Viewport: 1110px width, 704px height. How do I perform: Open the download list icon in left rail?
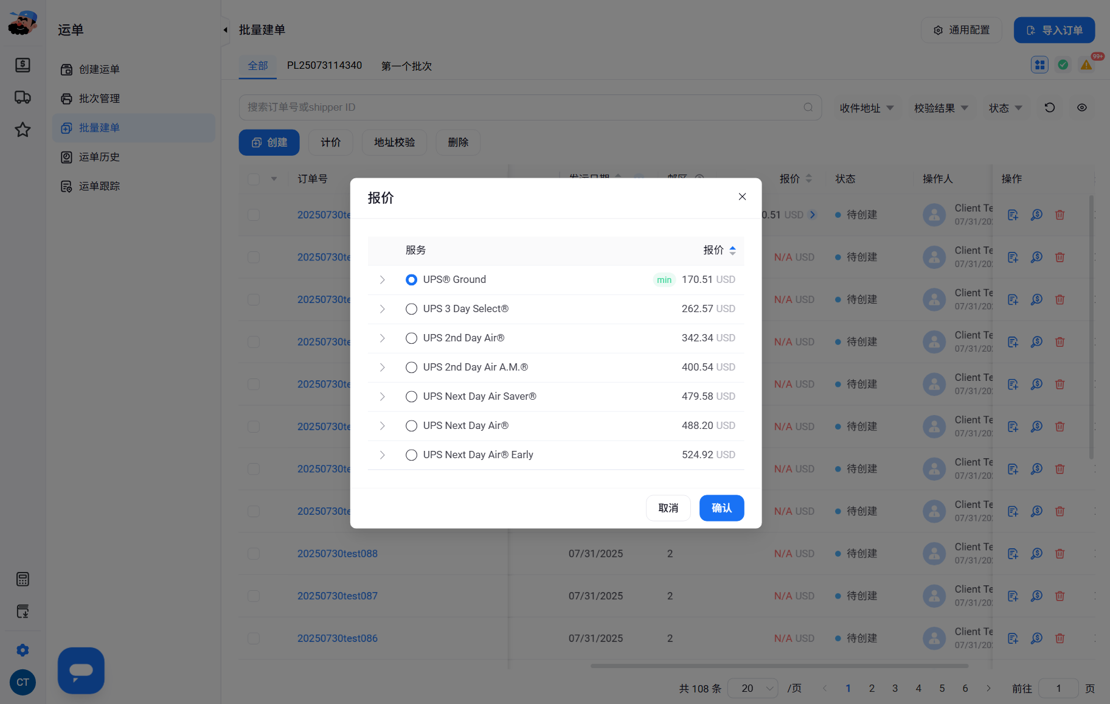[x=23, y=612]
